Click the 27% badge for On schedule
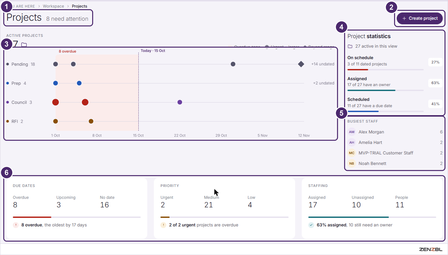Screen dimensions: 448x255 435,62
